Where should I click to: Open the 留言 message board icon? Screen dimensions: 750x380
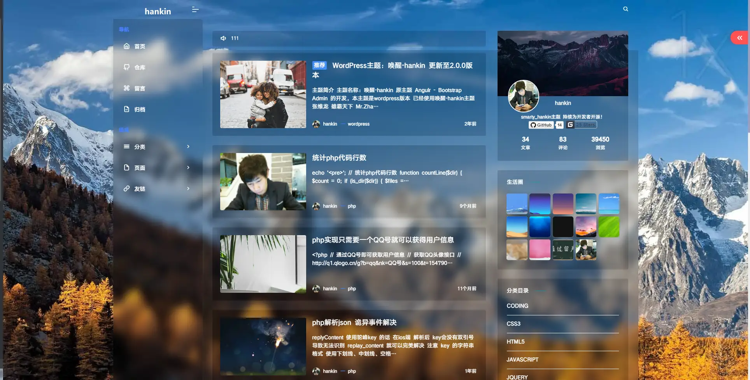pyautogui.click(x=126, y=88)
